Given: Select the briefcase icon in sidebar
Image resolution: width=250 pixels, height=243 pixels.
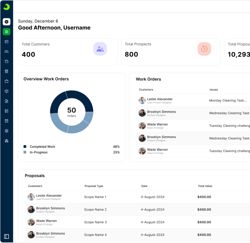Looking at the screenshot, I should pos(6,81).
